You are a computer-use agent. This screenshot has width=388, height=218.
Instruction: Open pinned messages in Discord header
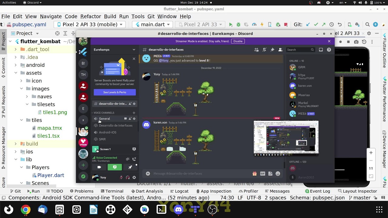coord(272,50)
